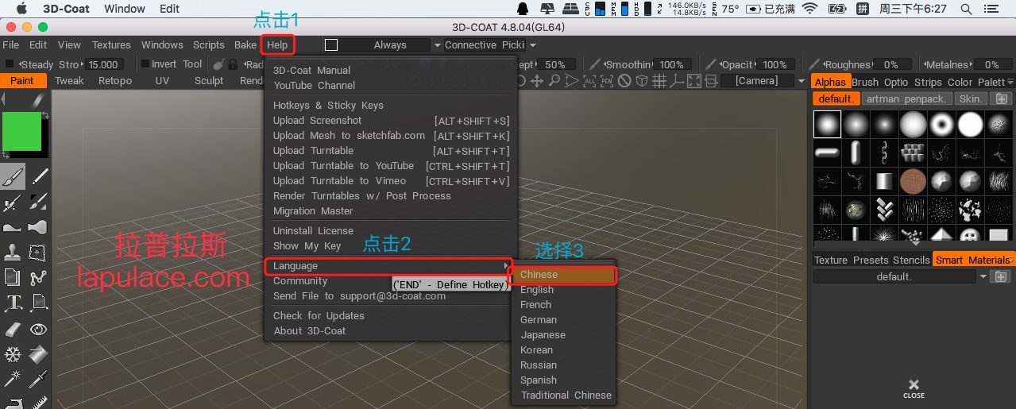Image resolution: width=1016 pixels, height=409 pixels.
Task: Toggle the checkbox beside Always dropdown
Action: pos(331,45)
